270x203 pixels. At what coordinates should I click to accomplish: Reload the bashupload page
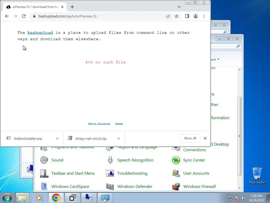(24, 16)
